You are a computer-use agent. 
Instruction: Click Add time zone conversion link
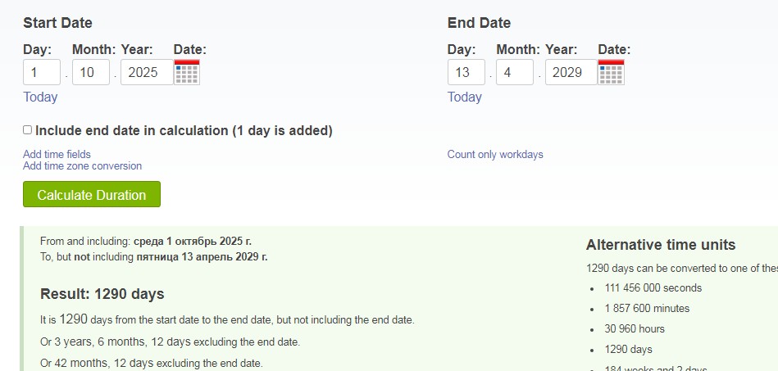tap(82, 165)
